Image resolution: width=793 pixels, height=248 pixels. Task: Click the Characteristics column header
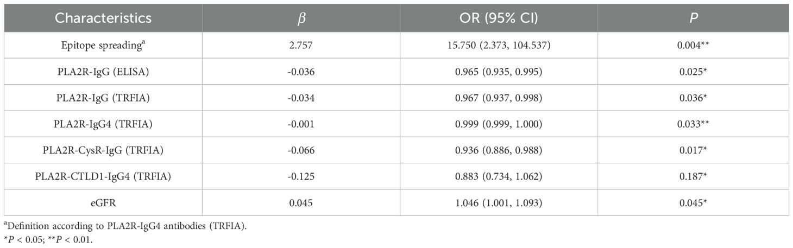point(103,18)
